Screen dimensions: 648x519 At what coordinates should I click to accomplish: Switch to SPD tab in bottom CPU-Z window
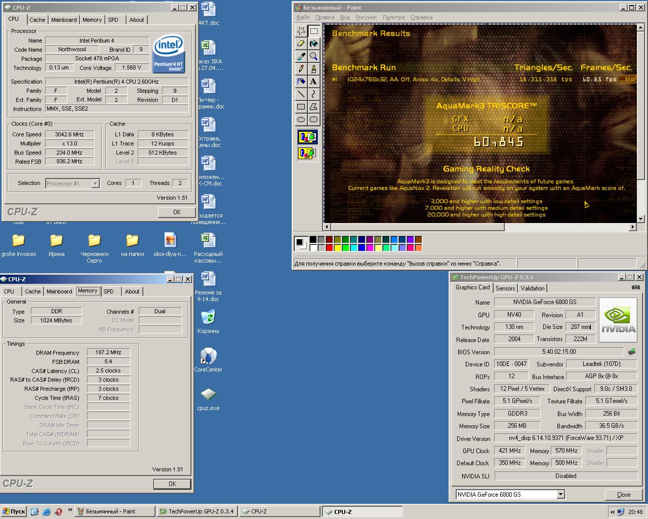click(108, 291)
